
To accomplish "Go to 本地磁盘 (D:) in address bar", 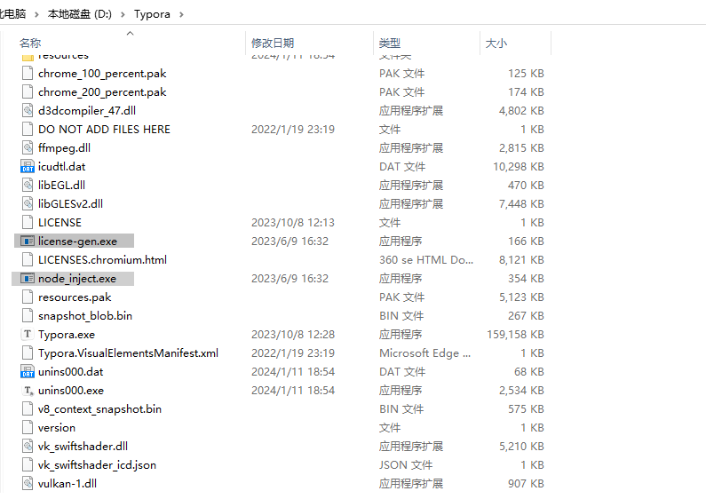I will (x=80, y=14).
